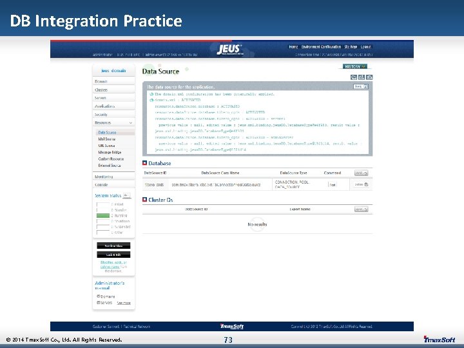The image size is (464, 348).
Task: Click the Database section square icon
Action: pyautogui.click(x=145, y=163)
